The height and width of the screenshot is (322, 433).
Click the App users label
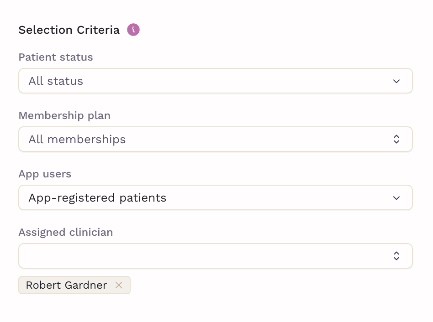(x=45, y=174)
